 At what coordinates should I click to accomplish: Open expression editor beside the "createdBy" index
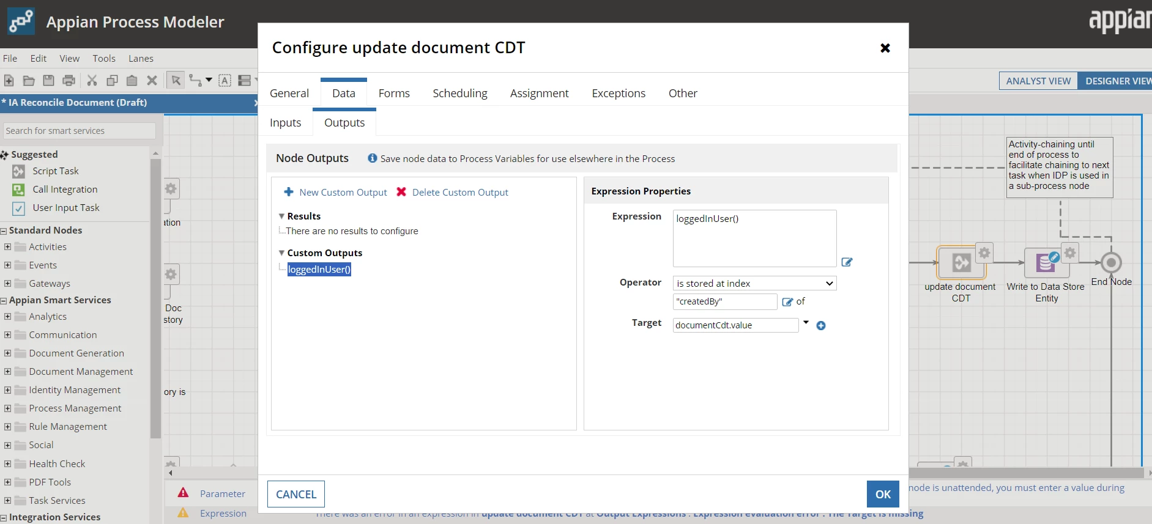click(787, 301)
